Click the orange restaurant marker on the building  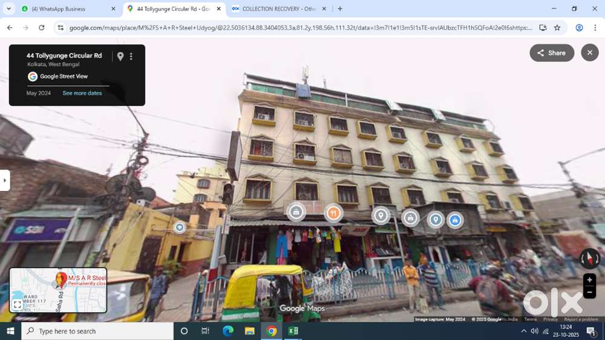click(x=333, y=213)
